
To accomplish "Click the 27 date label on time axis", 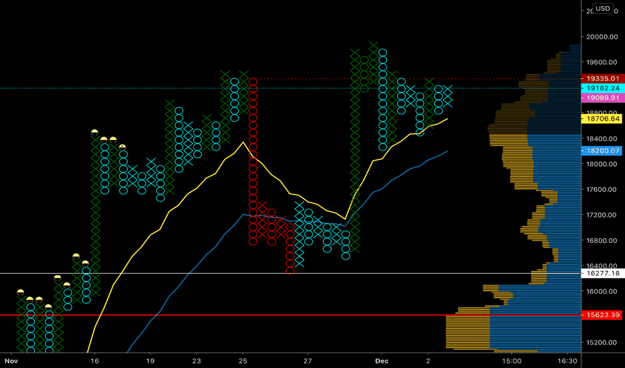I will pyautogui.click(x=307, y=361).
